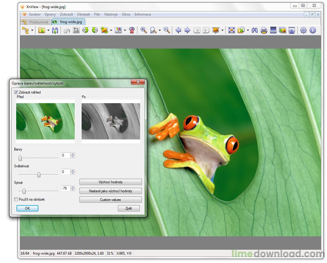Select the Crop tool in toolbar
The image size is (327, 263).
pos(76,30)
